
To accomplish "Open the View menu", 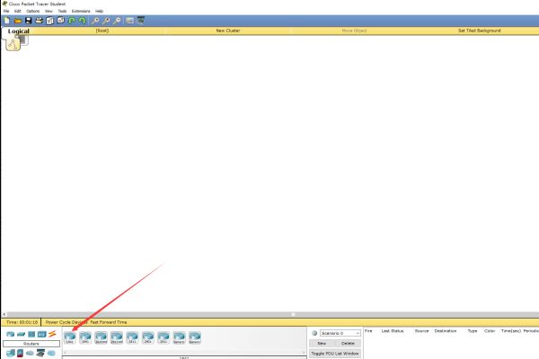I will tap(49, 11).
